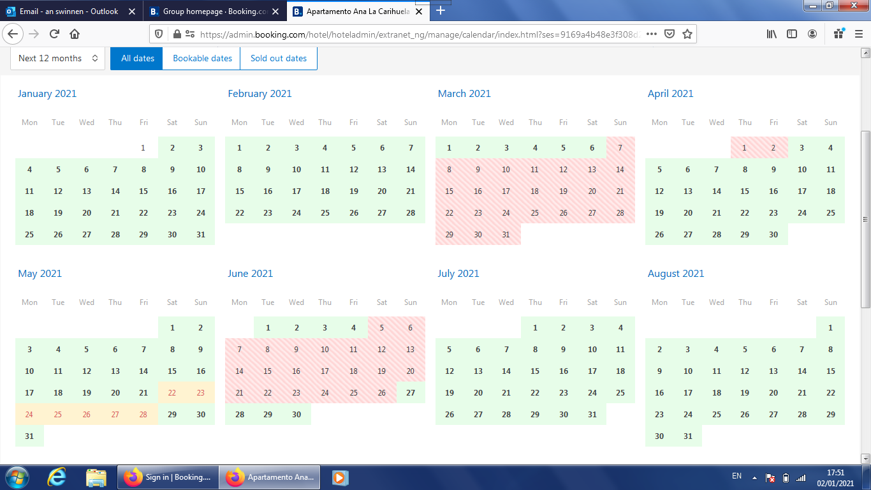Reload the current page

54,34
